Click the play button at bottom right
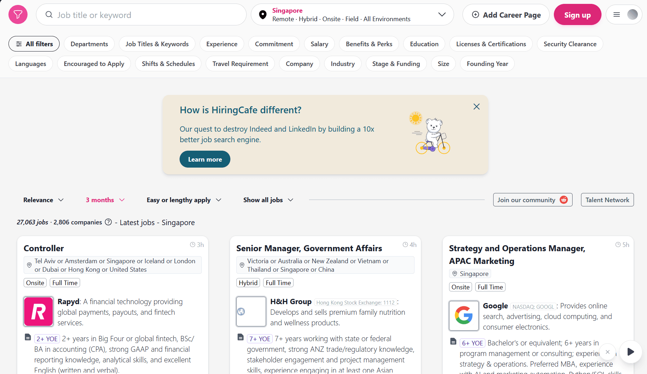Image resolution: width=647 pixels, height=374 pixels. click(631, 352)
